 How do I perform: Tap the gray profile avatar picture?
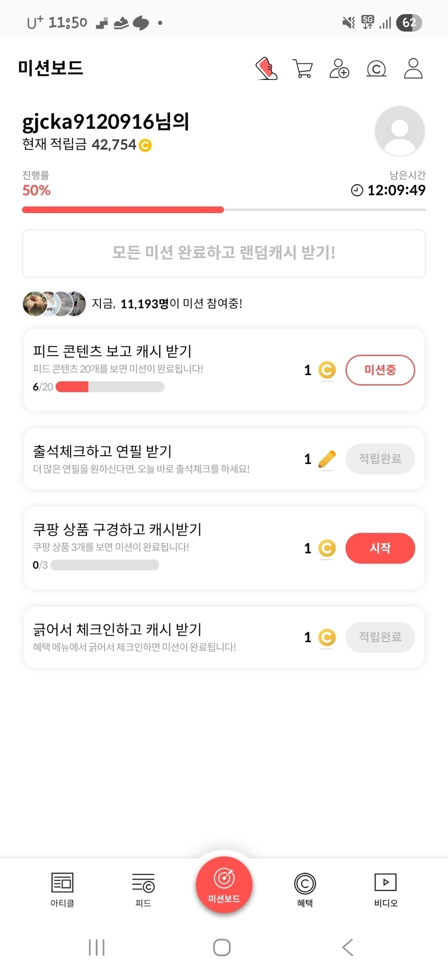399,131
